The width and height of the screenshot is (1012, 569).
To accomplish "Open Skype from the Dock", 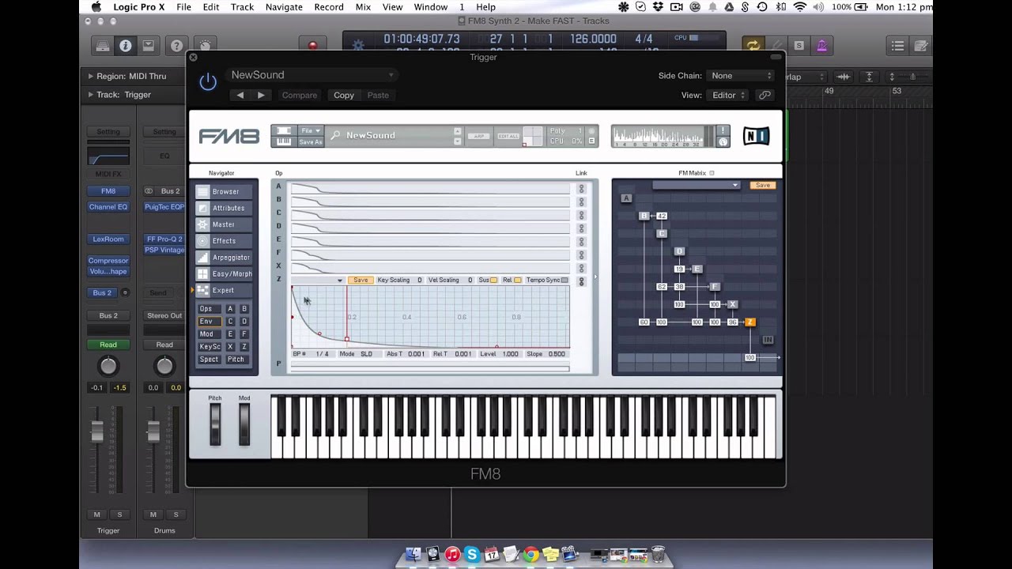I will click(472, 555).
